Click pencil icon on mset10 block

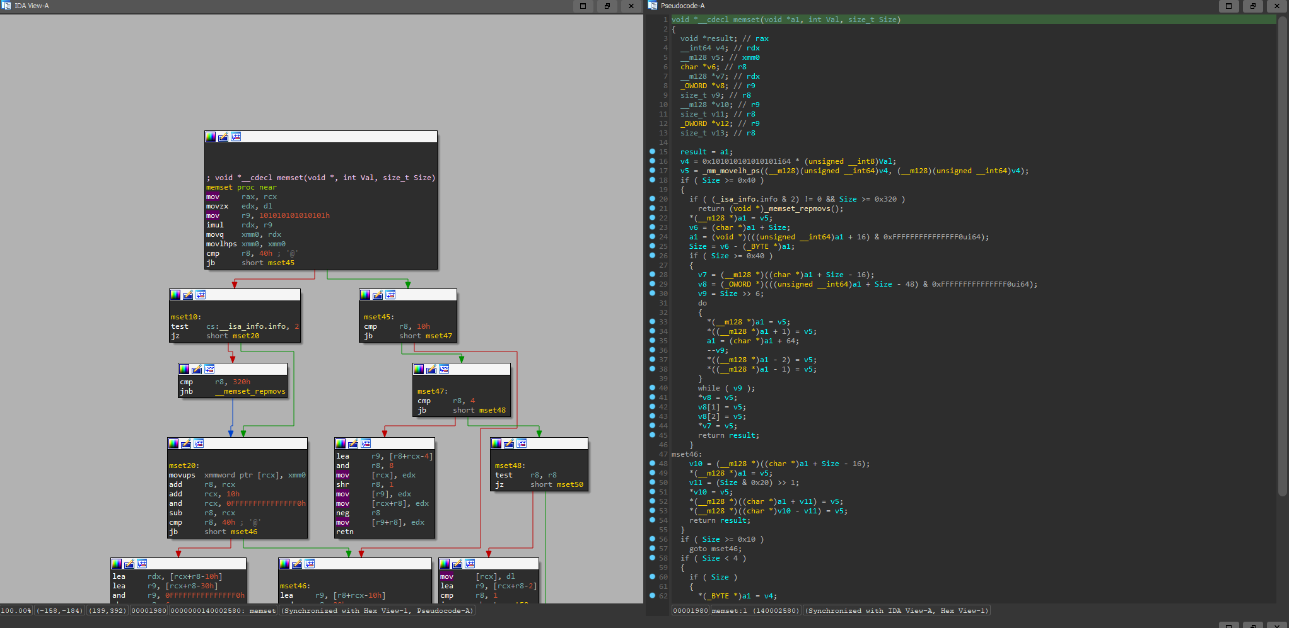(188, 295)
